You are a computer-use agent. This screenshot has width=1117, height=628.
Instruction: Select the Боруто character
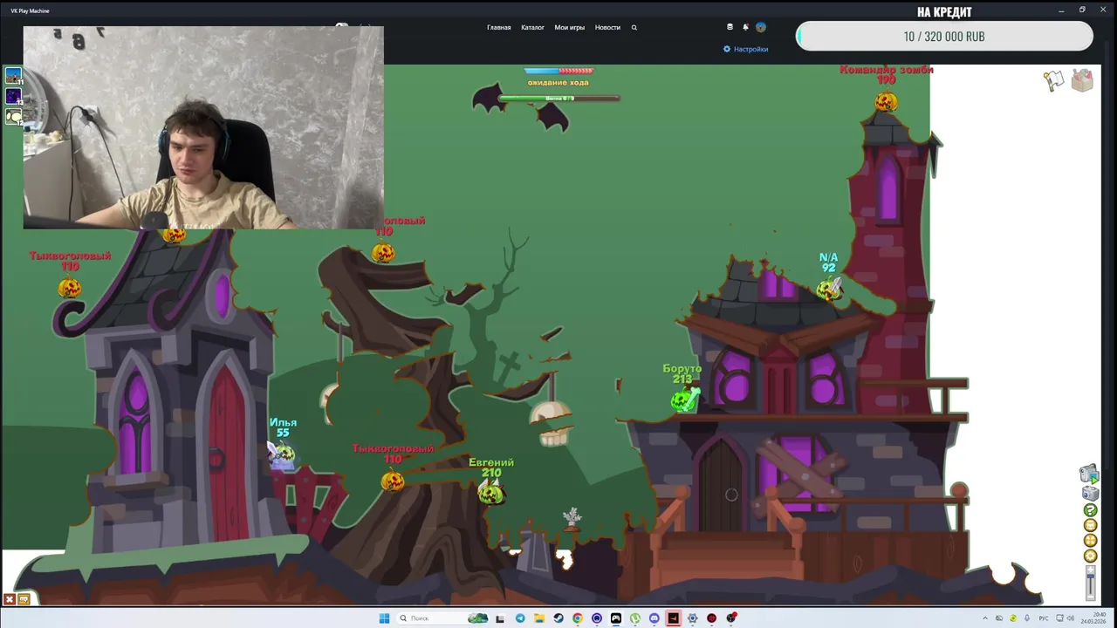pyautogui.click(x=684, y=399)
